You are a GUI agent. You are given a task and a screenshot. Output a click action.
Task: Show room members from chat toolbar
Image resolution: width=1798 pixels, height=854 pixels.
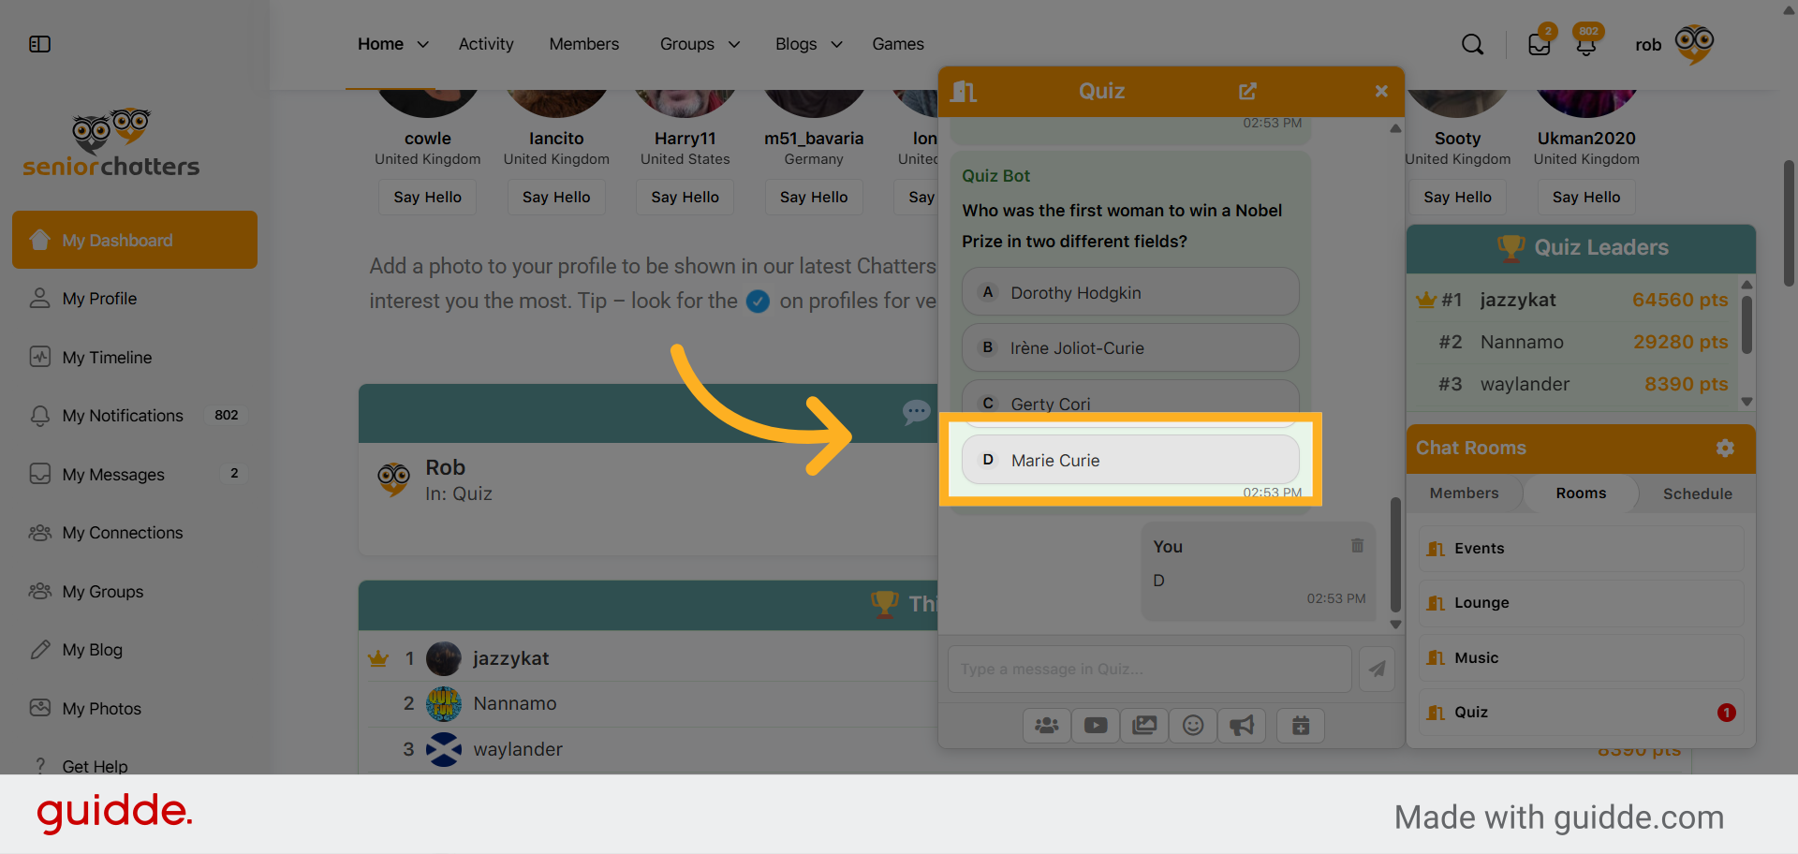pyautogui.click(x=1047, y=726)
